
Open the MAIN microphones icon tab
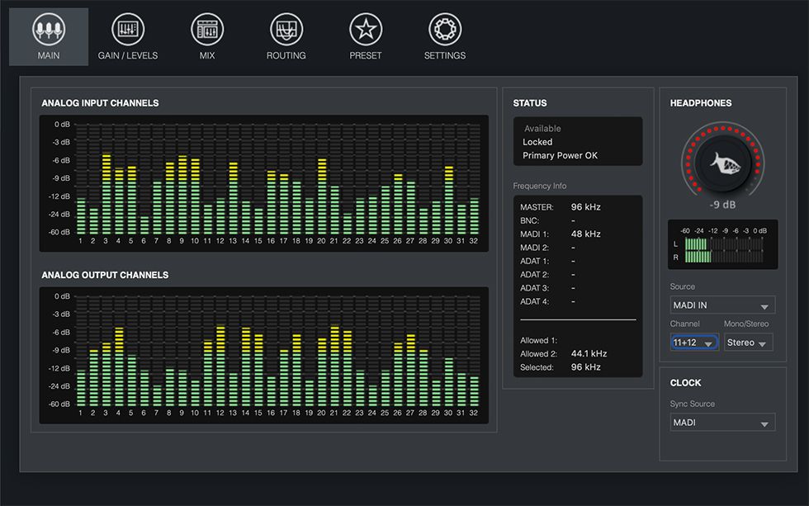[x=49, y=29]
